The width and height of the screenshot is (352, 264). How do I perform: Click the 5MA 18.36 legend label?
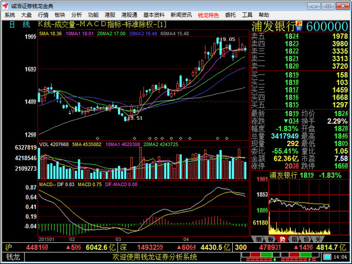point(50,33)
